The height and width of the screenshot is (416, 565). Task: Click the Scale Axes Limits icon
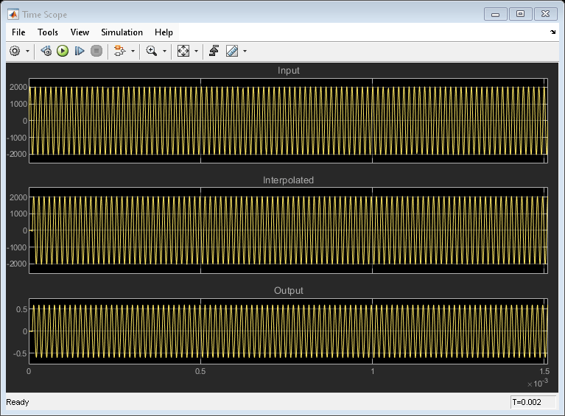[183, 52]
